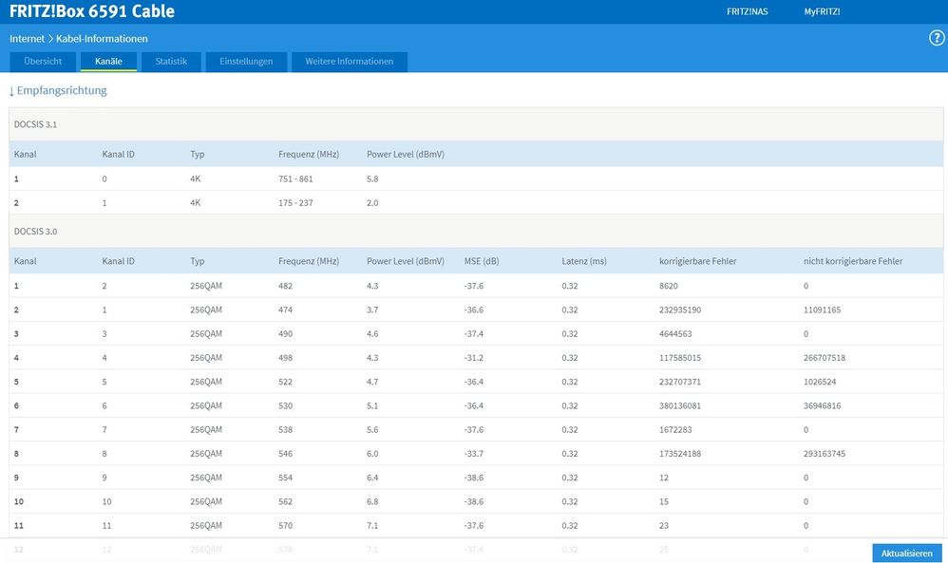948x563 pixels.
Task: Click the DOCSIS 3.0 section header
Action: [x=38, y=231]
